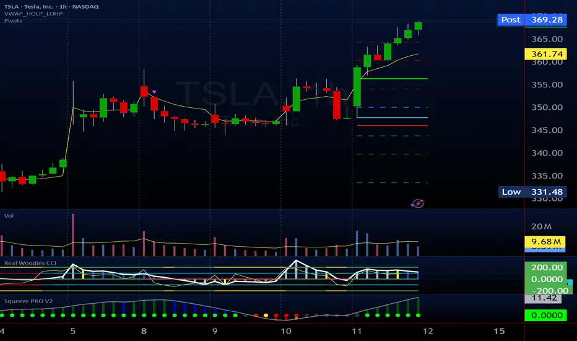Click the Vol indicator label
Screen dimensions: 577x341
tap(9, 216)
